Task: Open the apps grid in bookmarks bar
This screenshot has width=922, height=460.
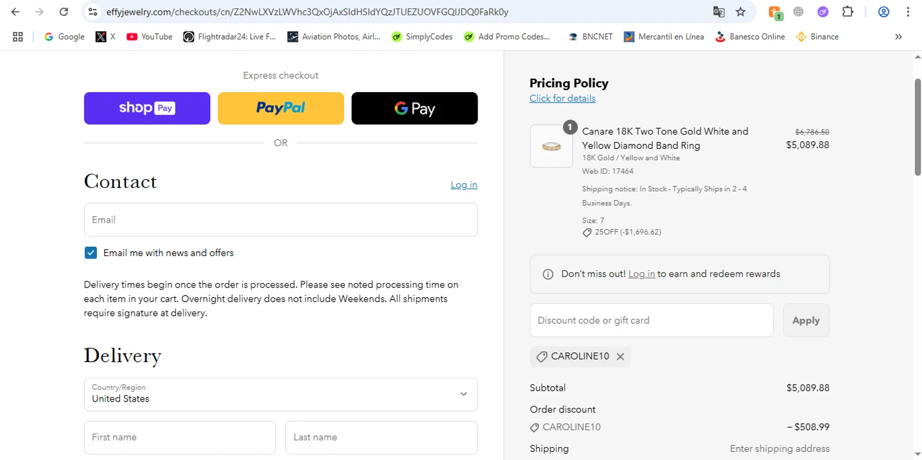Action: (18, 37)
